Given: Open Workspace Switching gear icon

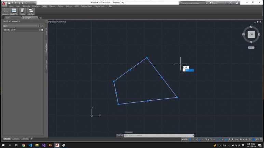Looking at the screenshot, I should [241, 139].
